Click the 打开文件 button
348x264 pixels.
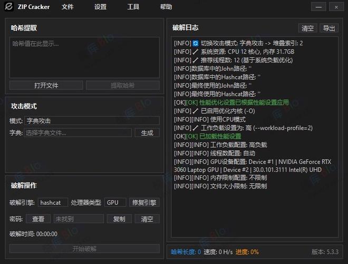46,86
